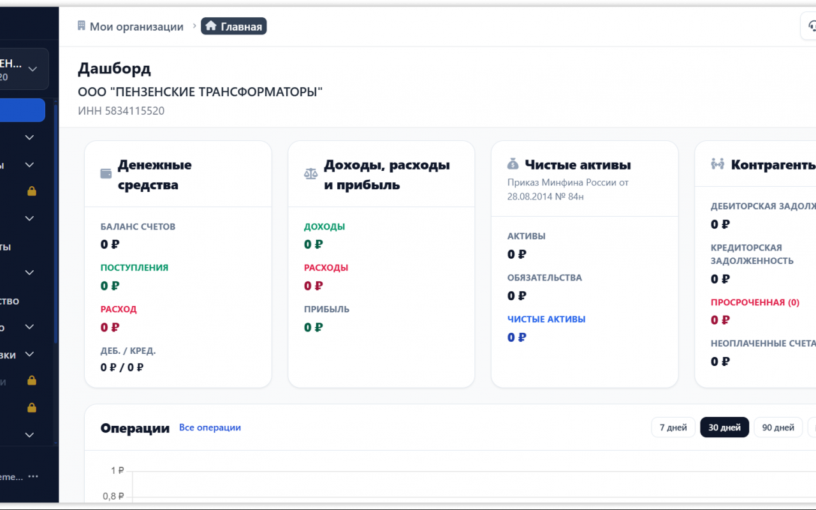Image resolution: width=816 pixels, height=510 pixels.
Task: Click the ООО "ПЕНЗЕНСКИЕ ТРАНСФОРМАТОРЫ" organization name
Action: tap(200, 92)
